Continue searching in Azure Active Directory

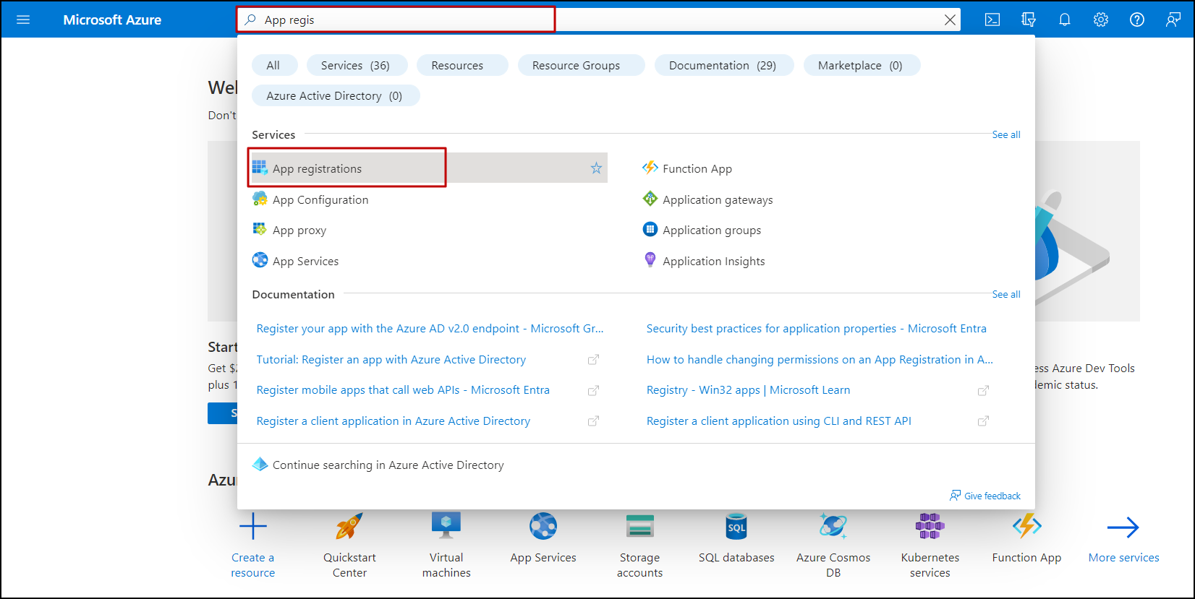388,465
